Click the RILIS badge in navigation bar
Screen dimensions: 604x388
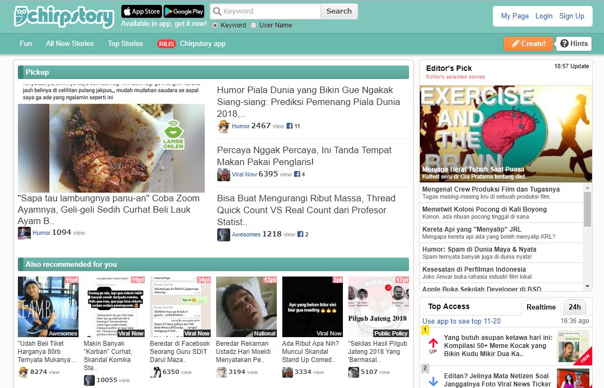(166, 44)
